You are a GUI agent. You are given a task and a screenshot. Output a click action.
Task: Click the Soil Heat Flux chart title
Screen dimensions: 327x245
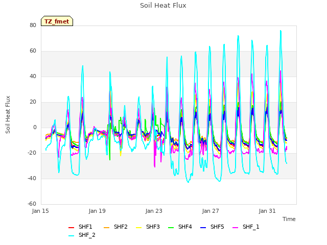coord(163,6)
